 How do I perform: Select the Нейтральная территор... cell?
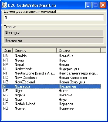point(78,73)
